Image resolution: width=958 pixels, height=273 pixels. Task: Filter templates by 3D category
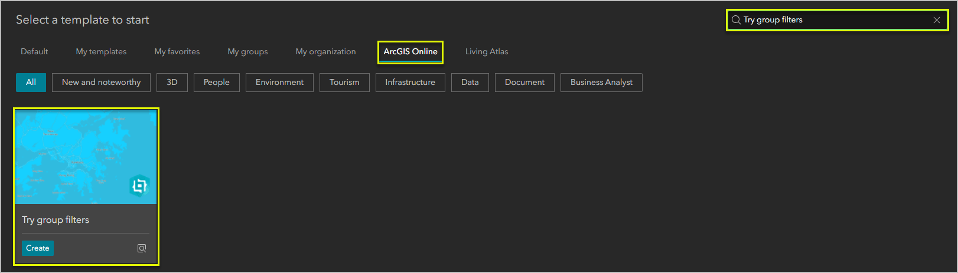click(172, 83)
